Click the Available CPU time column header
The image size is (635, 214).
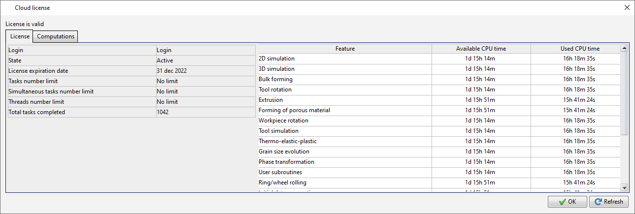[x=481, y=49]
